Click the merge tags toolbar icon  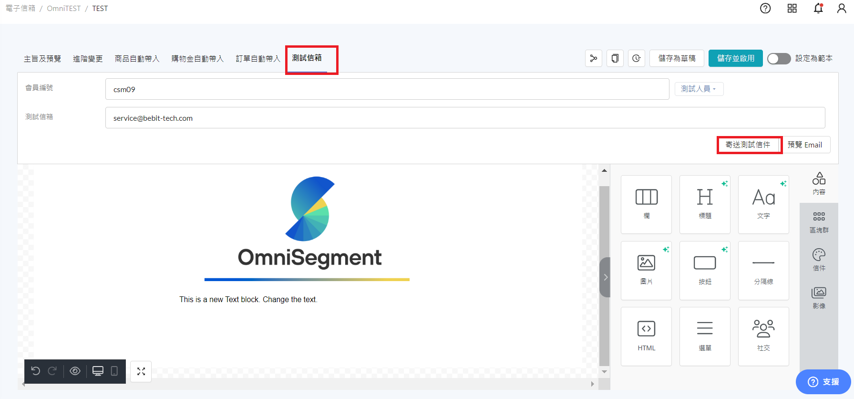594,58
